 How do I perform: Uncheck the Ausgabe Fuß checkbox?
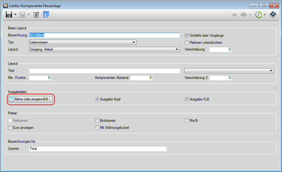[x=187, y=99]
